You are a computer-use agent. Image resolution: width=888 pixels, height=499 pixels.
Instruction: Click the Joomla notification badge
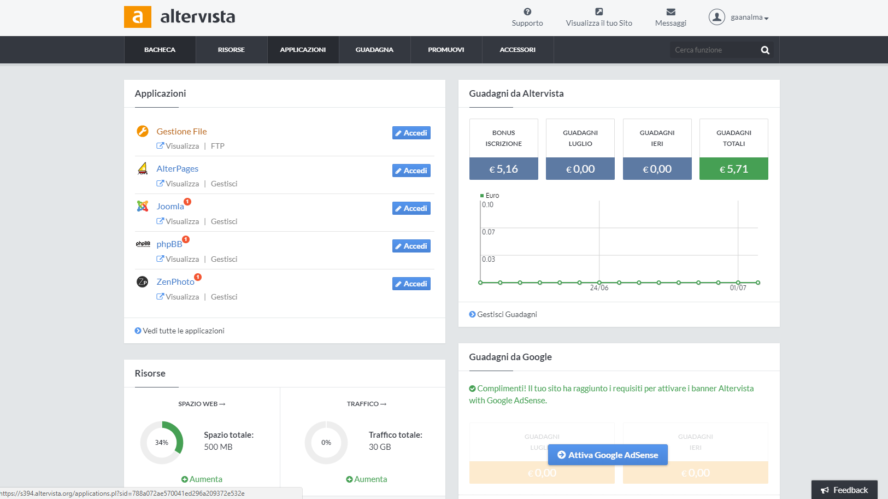point(187,202)
